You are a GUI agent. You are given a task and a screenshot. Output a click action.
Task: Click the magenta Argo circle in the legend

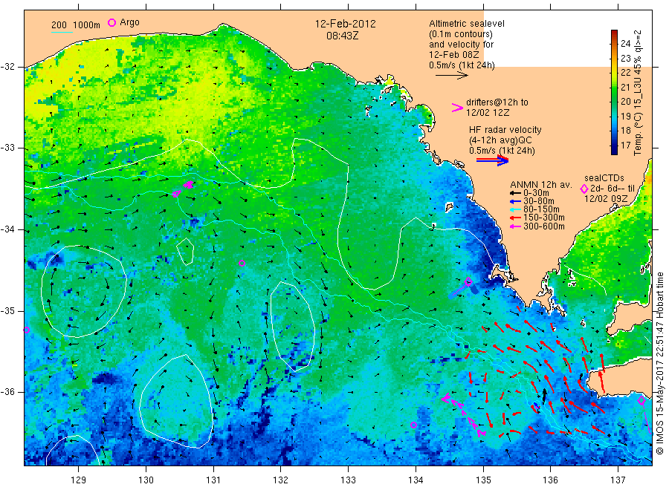tap(111, 22)
